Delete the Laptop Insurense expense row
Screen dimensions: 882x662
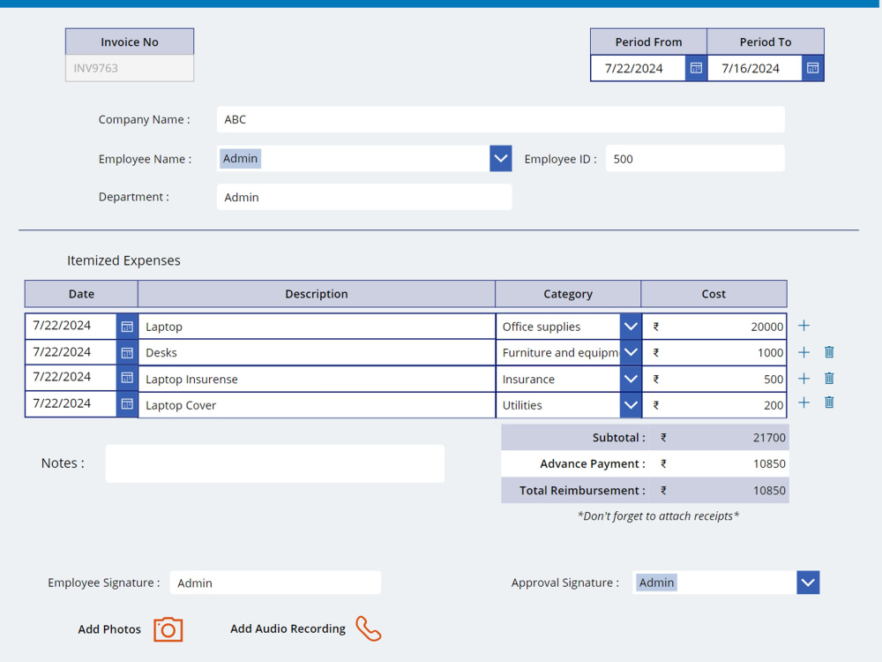[829, 379]
